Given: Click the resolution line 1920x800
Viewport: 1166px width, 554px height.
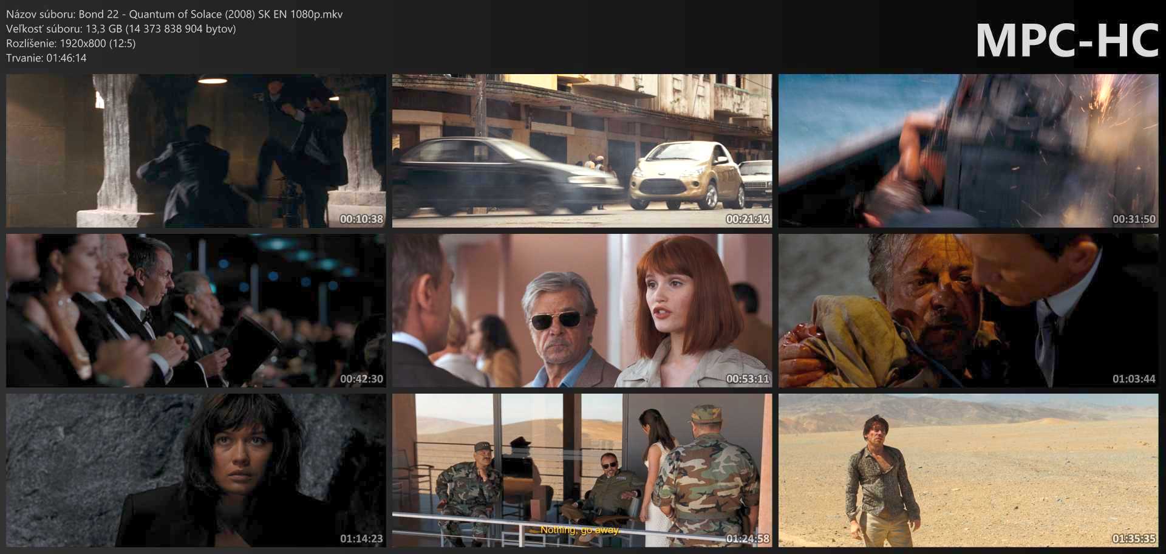Looking at the screenshot, I should point(71,43).
